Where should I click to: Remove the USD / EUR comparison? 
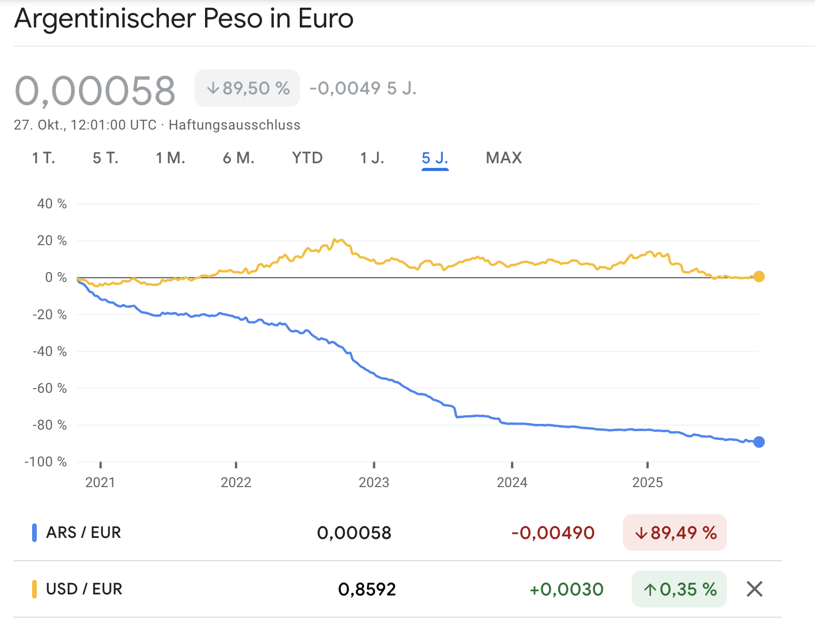click(x=754, y=589)
